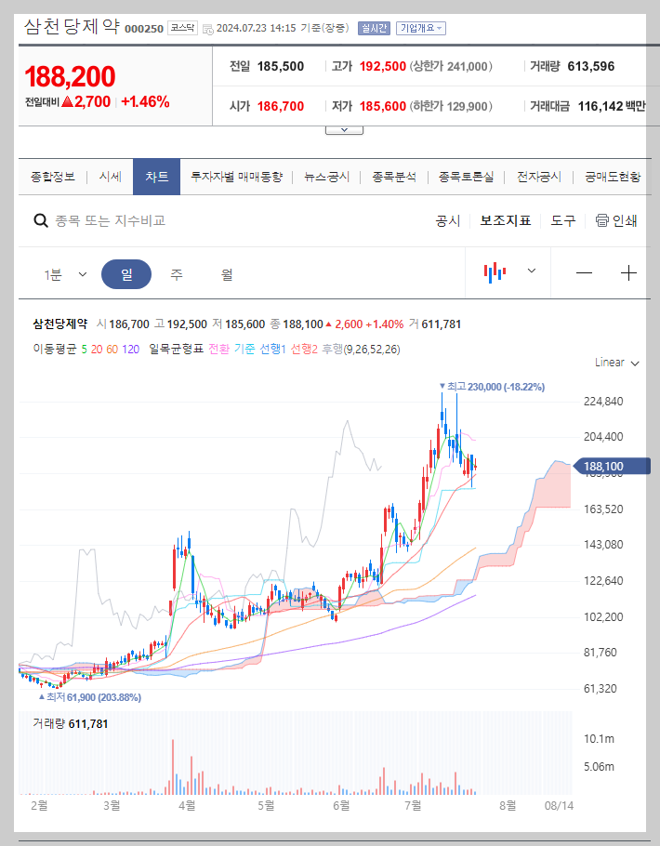Toggle the 20-day moving average

97,349
